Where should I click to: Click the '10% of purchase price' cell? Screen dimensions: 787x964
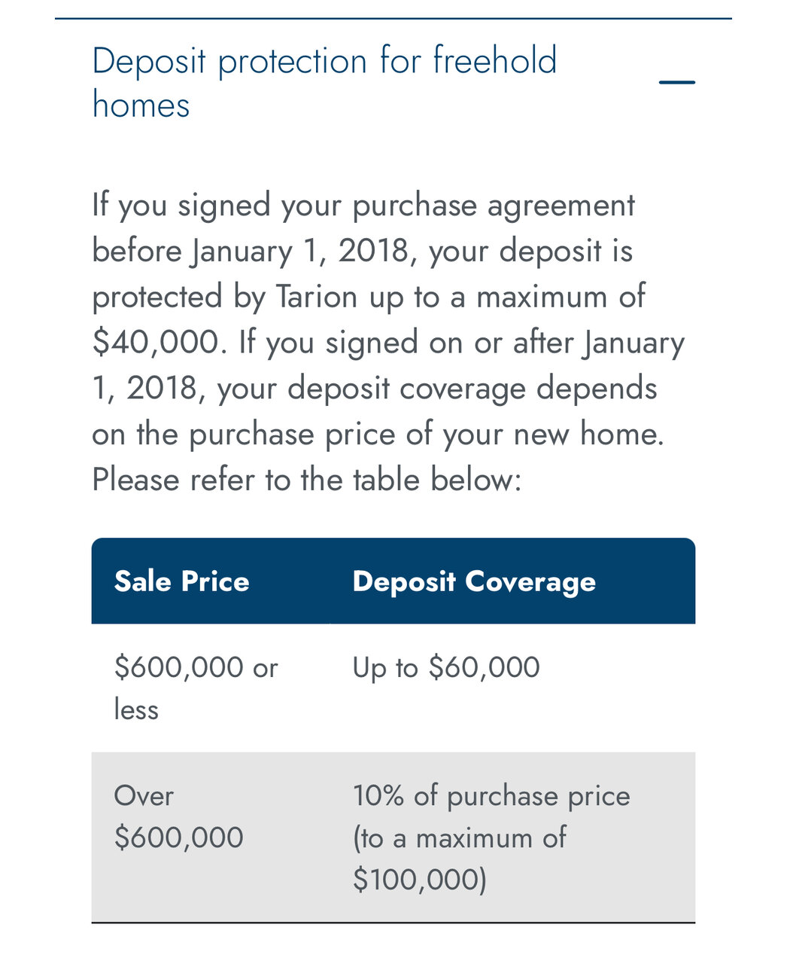coord(491,796)
